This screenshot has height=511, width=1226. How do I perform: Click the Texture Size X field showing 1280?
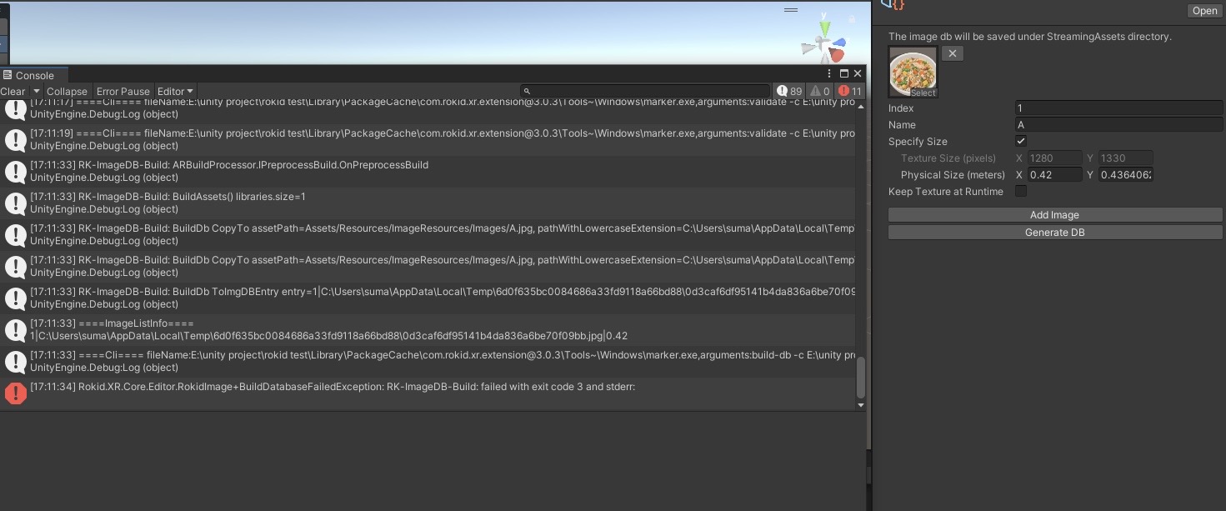[x=1054, y=158]
